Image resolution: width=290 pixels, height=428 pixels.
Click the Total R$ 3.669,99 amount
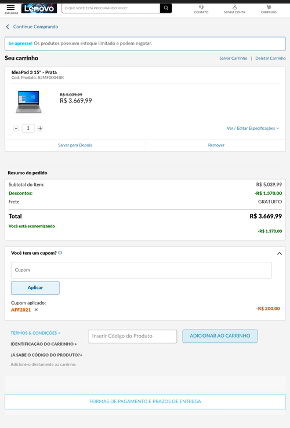tap(266, 216)
